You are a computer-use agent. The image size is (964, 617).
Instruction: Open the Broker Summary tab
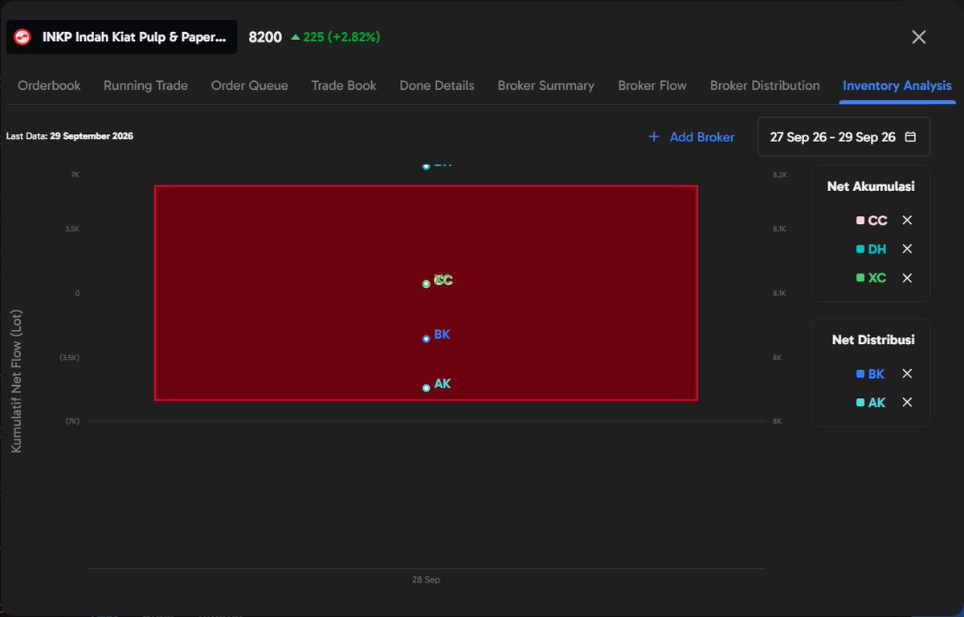pos(546,85)
